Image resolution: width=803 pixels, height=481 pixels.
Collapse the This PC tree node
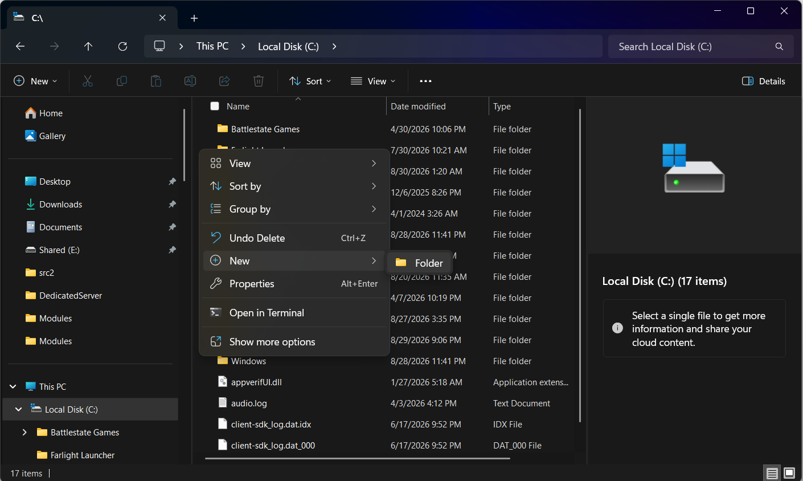pos(13,386)
